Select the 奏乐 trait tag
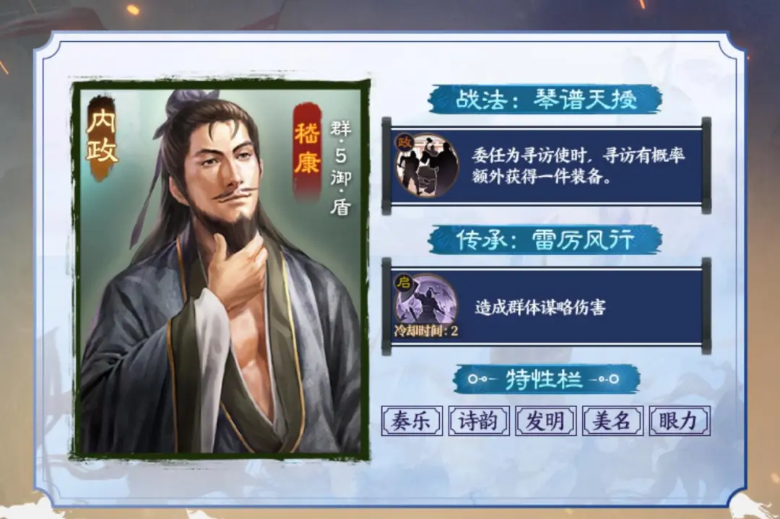 (412, 421)
